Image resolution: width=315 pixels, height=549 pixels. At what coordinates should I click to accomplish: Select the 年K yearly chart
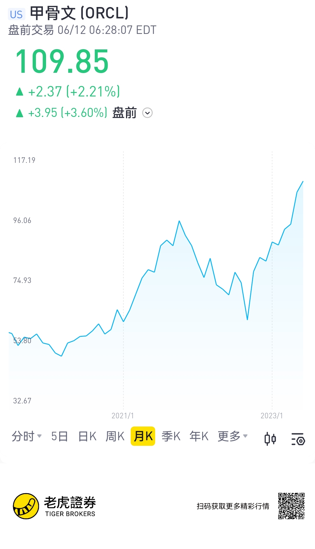199,436
